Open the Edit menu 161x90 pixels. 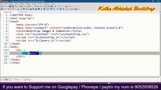6,4
